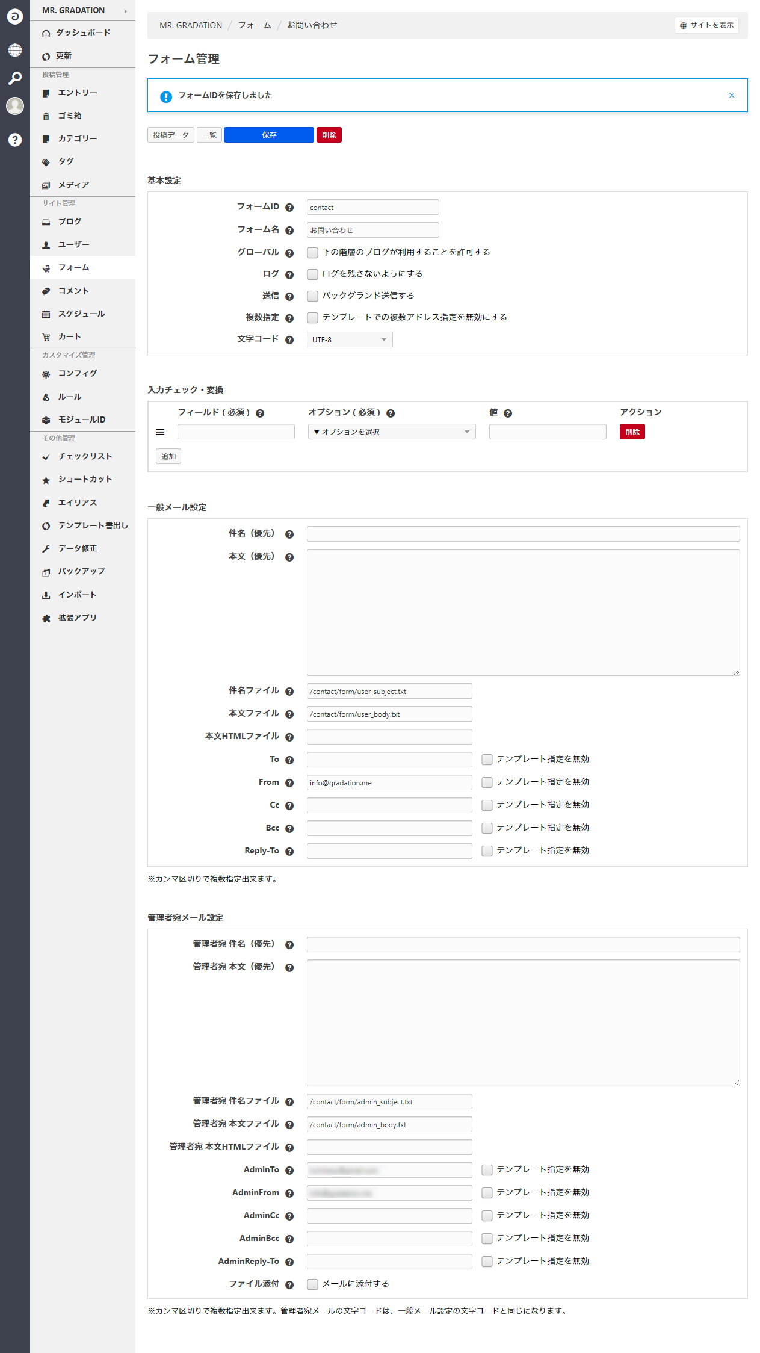This screenshot has width=760, height=1353.
Task: Open the help question mark in left rail
Action: pos(15,140)
